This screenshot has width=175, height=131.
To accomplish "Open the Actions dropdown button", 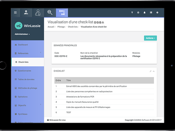I will pyautogui.click(x=150, y=38).
